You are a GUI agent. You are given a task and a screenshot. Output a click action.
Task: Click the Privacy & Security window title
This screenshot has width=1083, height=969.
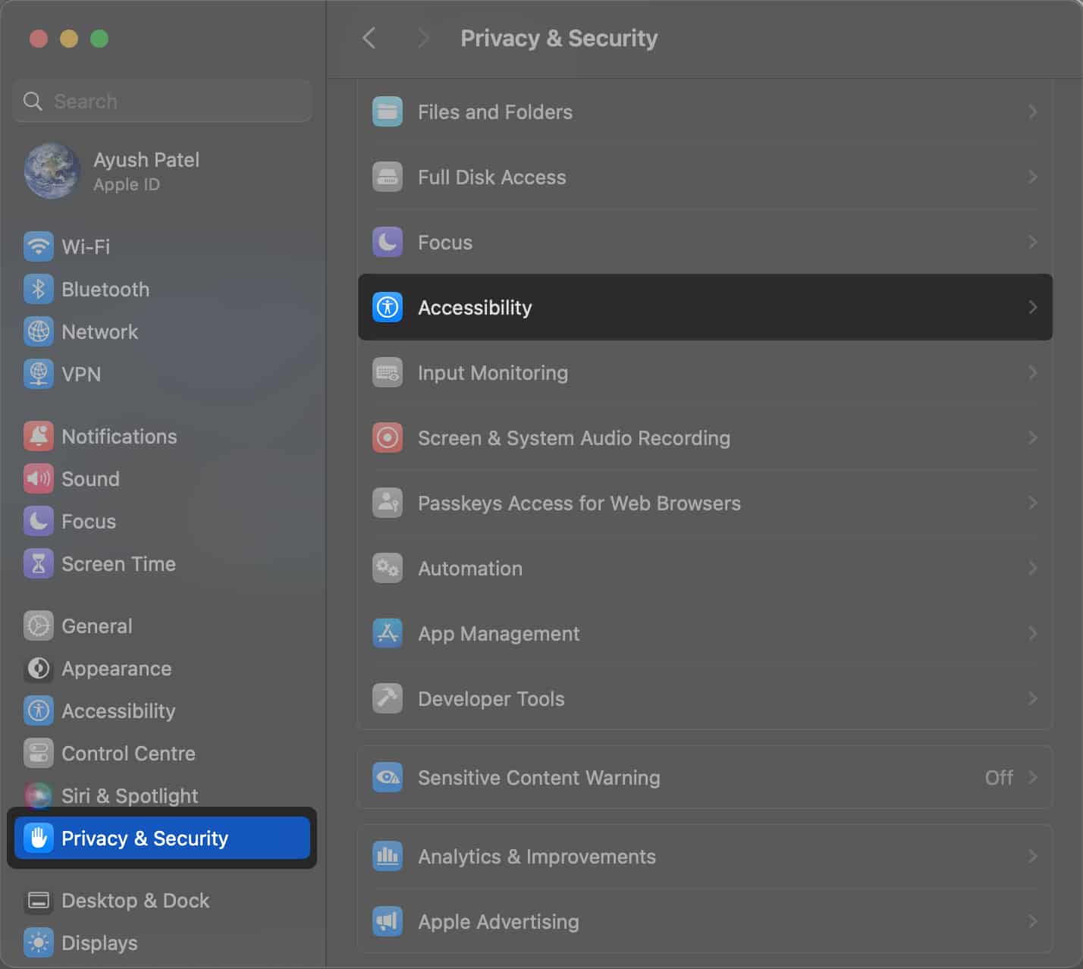click(559, 38)
